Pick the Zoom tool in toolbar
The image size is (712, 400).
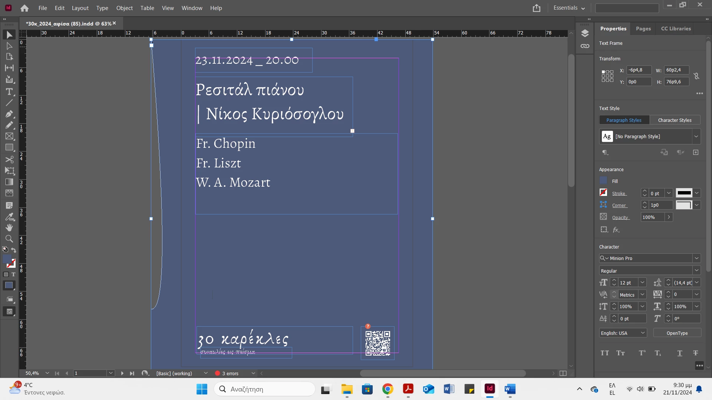pos(9,239)
